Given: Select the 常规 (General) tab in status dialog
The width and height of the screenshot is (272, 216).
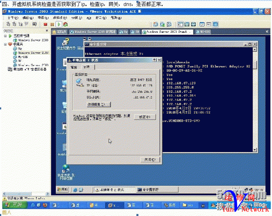Looking at the screenshot, I should tap(73, 67).
